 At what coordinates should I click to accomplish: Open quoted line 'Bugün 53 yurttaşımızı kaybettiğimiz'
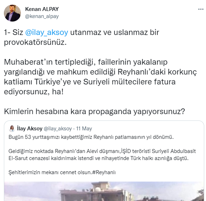coord(91,137)
